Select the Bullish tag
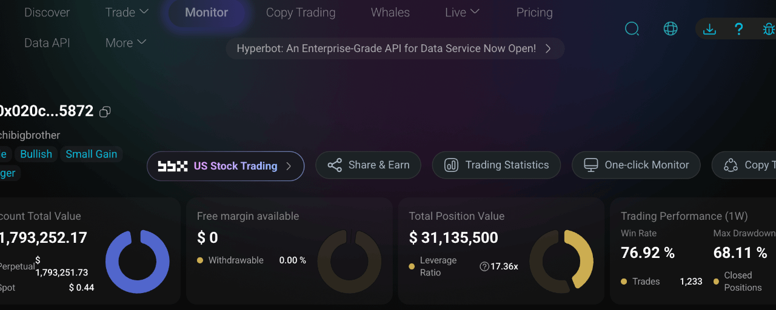This screenshot has height=310, width=776. pyautogui.click(x=36, y=154)
